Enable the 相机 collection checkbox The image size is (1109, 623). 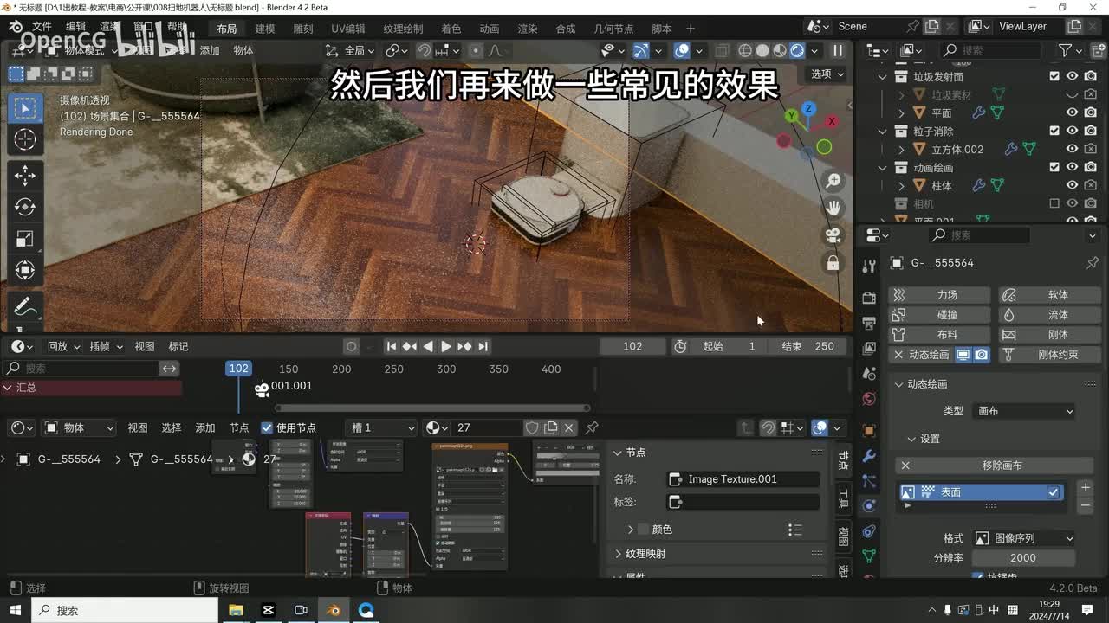pyautogui.click(x=1054, y=203)
